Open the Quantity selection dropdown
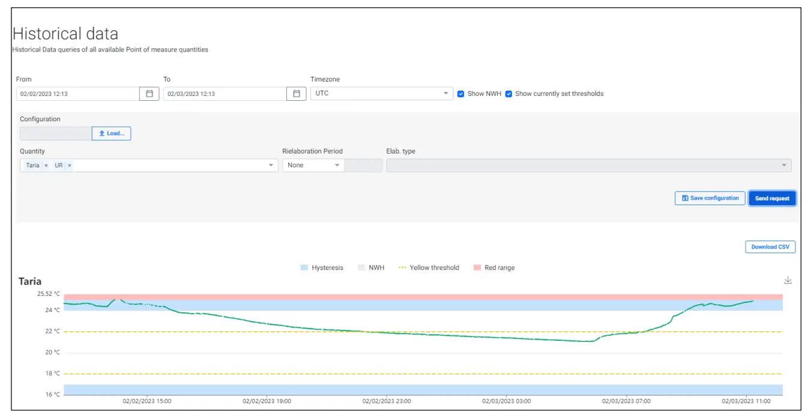Image resolution: width=808 pixels, height=420 pixels. [271, 166]
